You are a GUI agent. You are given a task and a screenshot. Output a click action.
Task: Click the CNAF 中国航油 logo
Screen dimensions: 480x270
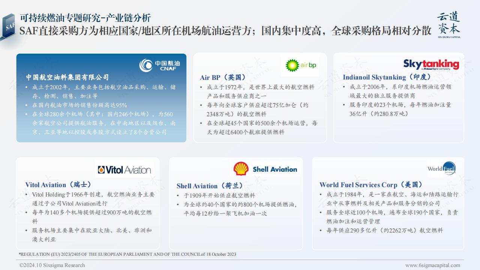point(159,65)
